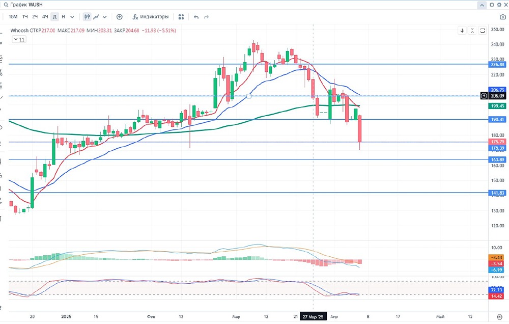Open the chart layout grid icon
The height and width of the screenshot is (324, 509).
(181, 17)
